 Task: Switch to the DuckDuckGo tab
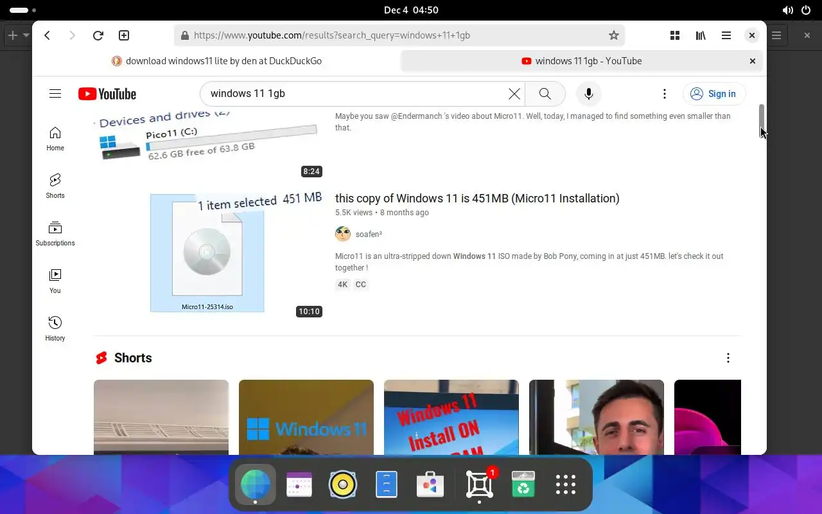(217, 61)
